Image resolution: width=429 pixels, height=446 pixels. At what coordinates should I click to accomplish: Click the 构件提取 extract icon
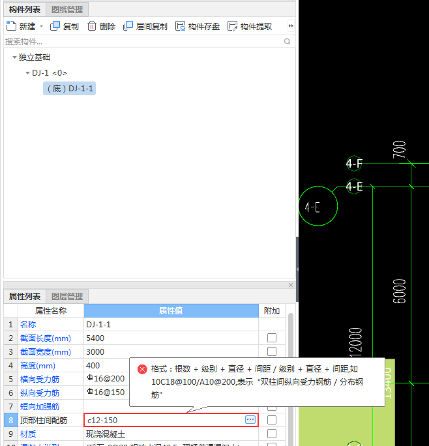232,26
